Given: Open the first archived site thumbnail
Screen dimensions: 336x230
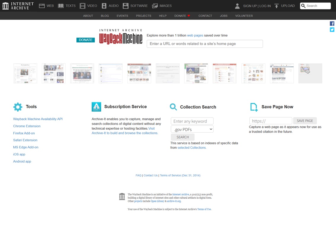Looking at the screenshot, I should pyautogui.click(x=25, y=73).
